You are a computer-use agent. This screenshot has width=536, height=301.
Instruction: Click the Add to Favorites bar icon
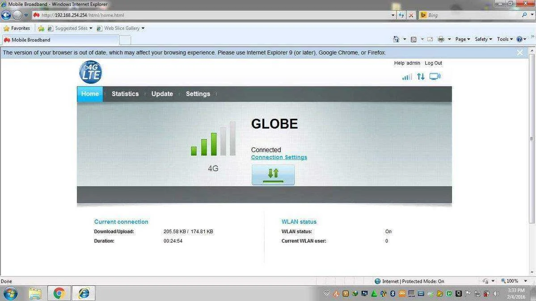(41, 28)
